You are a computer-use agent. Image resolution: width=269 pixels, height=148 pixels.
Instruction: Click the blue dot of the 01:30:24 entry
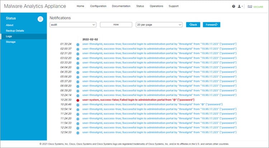tap(78, 44)
